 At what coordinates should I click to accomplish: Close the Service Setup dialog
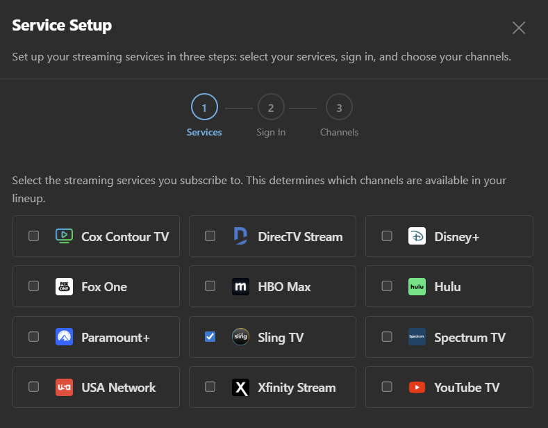[x=519, y=28]
